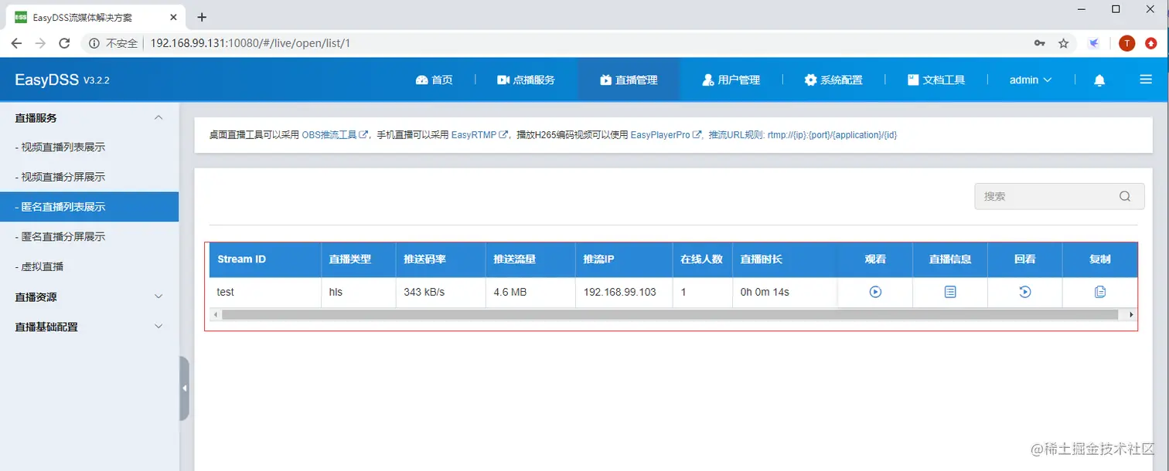The width and height of the screenshot is (1169, 471).
Task: Click the replay icon in test row
Action: [1024, 292]
